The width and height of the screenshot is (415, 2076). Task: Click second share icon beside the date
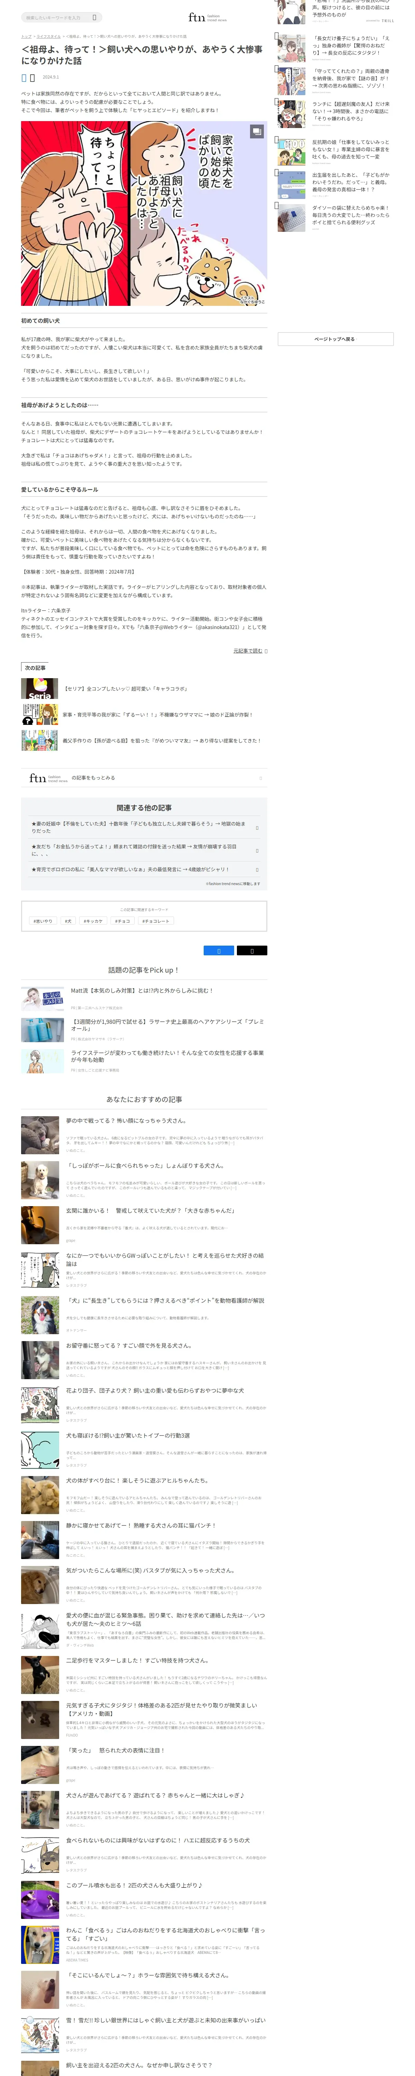pos(32,78)
